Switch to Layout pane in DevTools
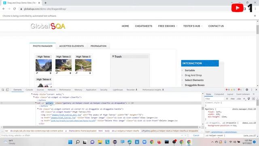The width and height of the screenshot is (259, 146). tap(230, 94)
